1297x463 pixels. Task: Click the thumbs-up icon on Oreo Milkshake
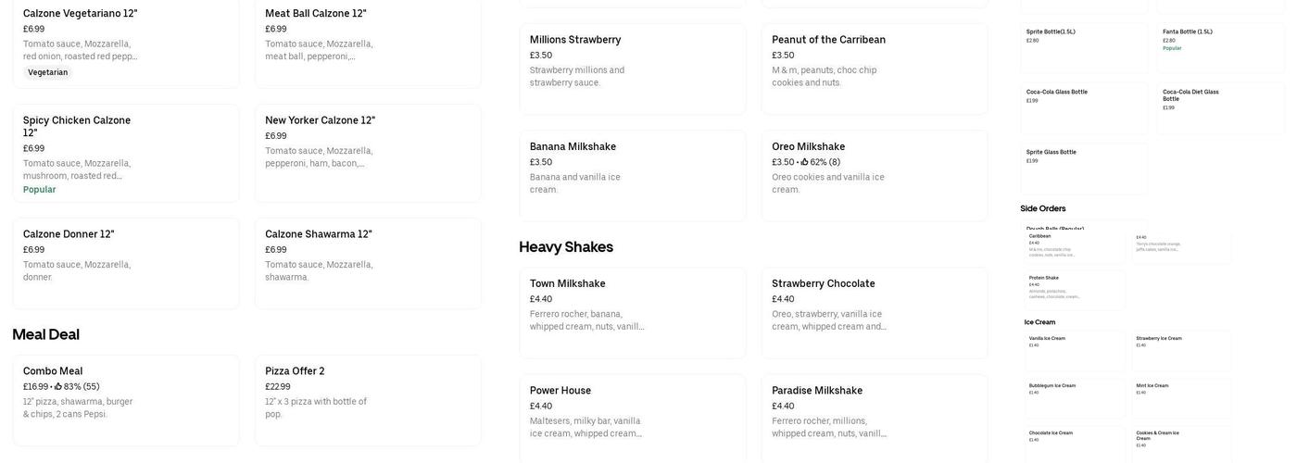point(805,162)
